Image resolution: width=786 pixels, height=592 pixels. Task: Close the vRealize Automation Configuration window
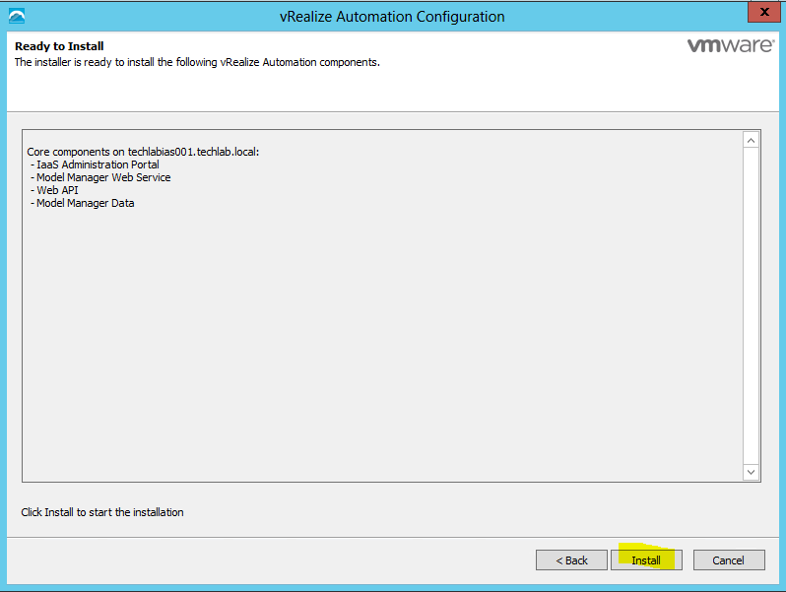(764, 12)
